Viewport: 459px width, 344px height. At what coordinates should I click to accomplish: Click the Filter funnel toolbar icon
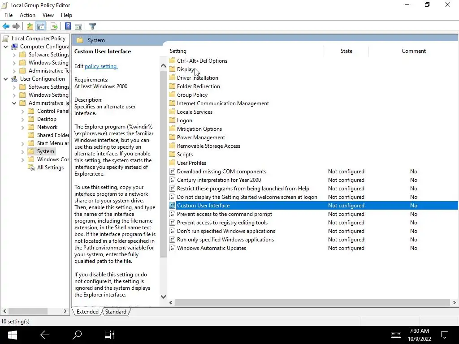[92, 26]
